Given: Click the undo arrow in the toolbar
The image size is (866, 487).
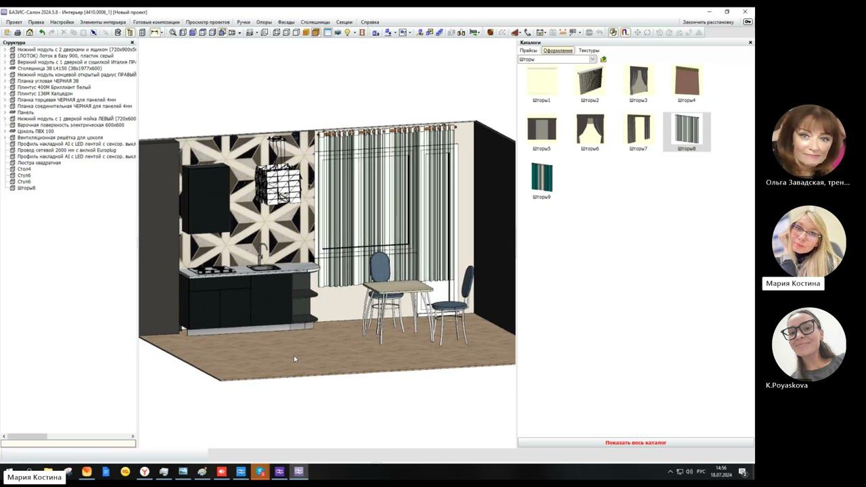Looking at the screenshot, I should click(42, 32).
